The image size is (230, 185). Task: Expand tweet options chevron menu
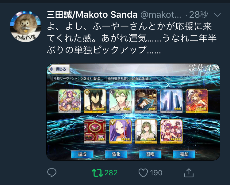217,15
